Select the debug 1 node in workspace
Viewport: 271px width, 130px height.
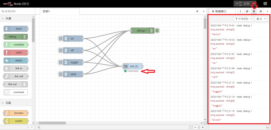(142, 31)
